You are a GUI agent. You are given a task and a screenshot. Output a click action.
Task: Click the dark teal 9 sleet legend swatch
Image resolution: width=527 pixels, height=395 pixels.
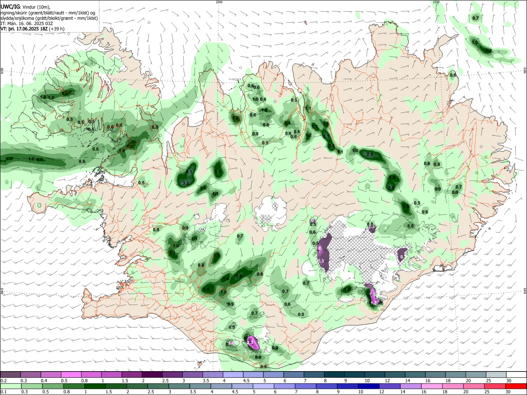pyautogui.click(x=354, y=374)
